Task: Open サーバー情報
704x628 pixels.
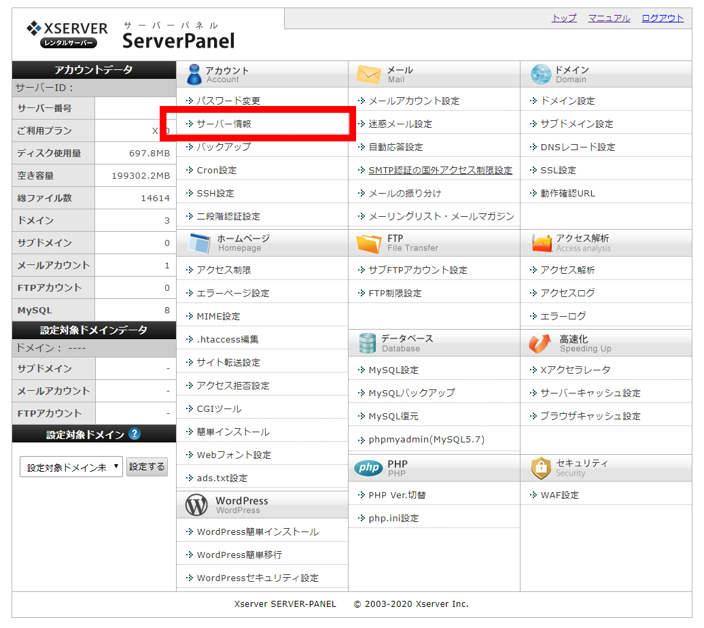Action: coord(224,124)
